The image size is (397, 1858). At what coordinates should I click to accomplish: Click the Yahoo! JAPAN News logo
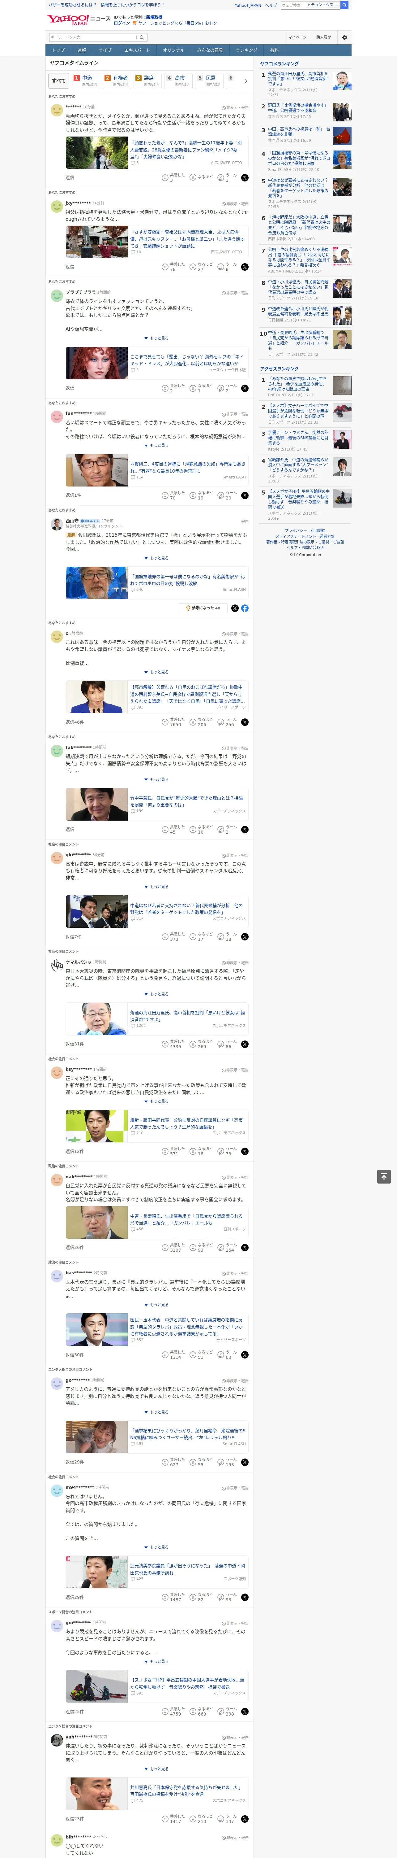click(x=79, y=20)
